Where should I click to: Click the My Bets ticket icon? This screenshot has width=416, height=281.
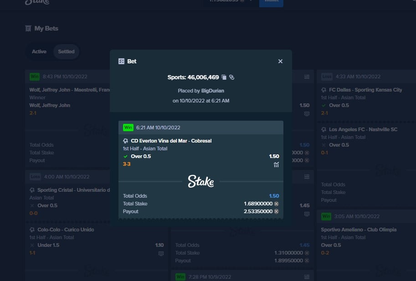coord(28,28)
